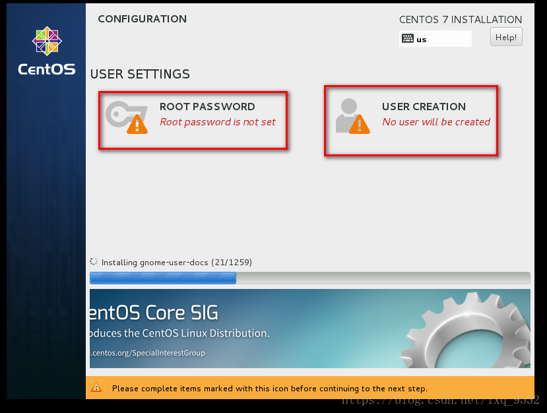This screenshot has height=413, width=547.
Task: Click the CentOS Core SIG banner
Action: (309, 329)
